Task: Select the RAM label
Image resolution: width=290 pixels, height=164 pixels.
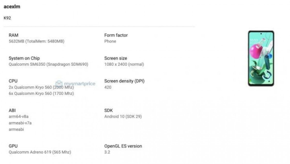Action: [13, 35]
